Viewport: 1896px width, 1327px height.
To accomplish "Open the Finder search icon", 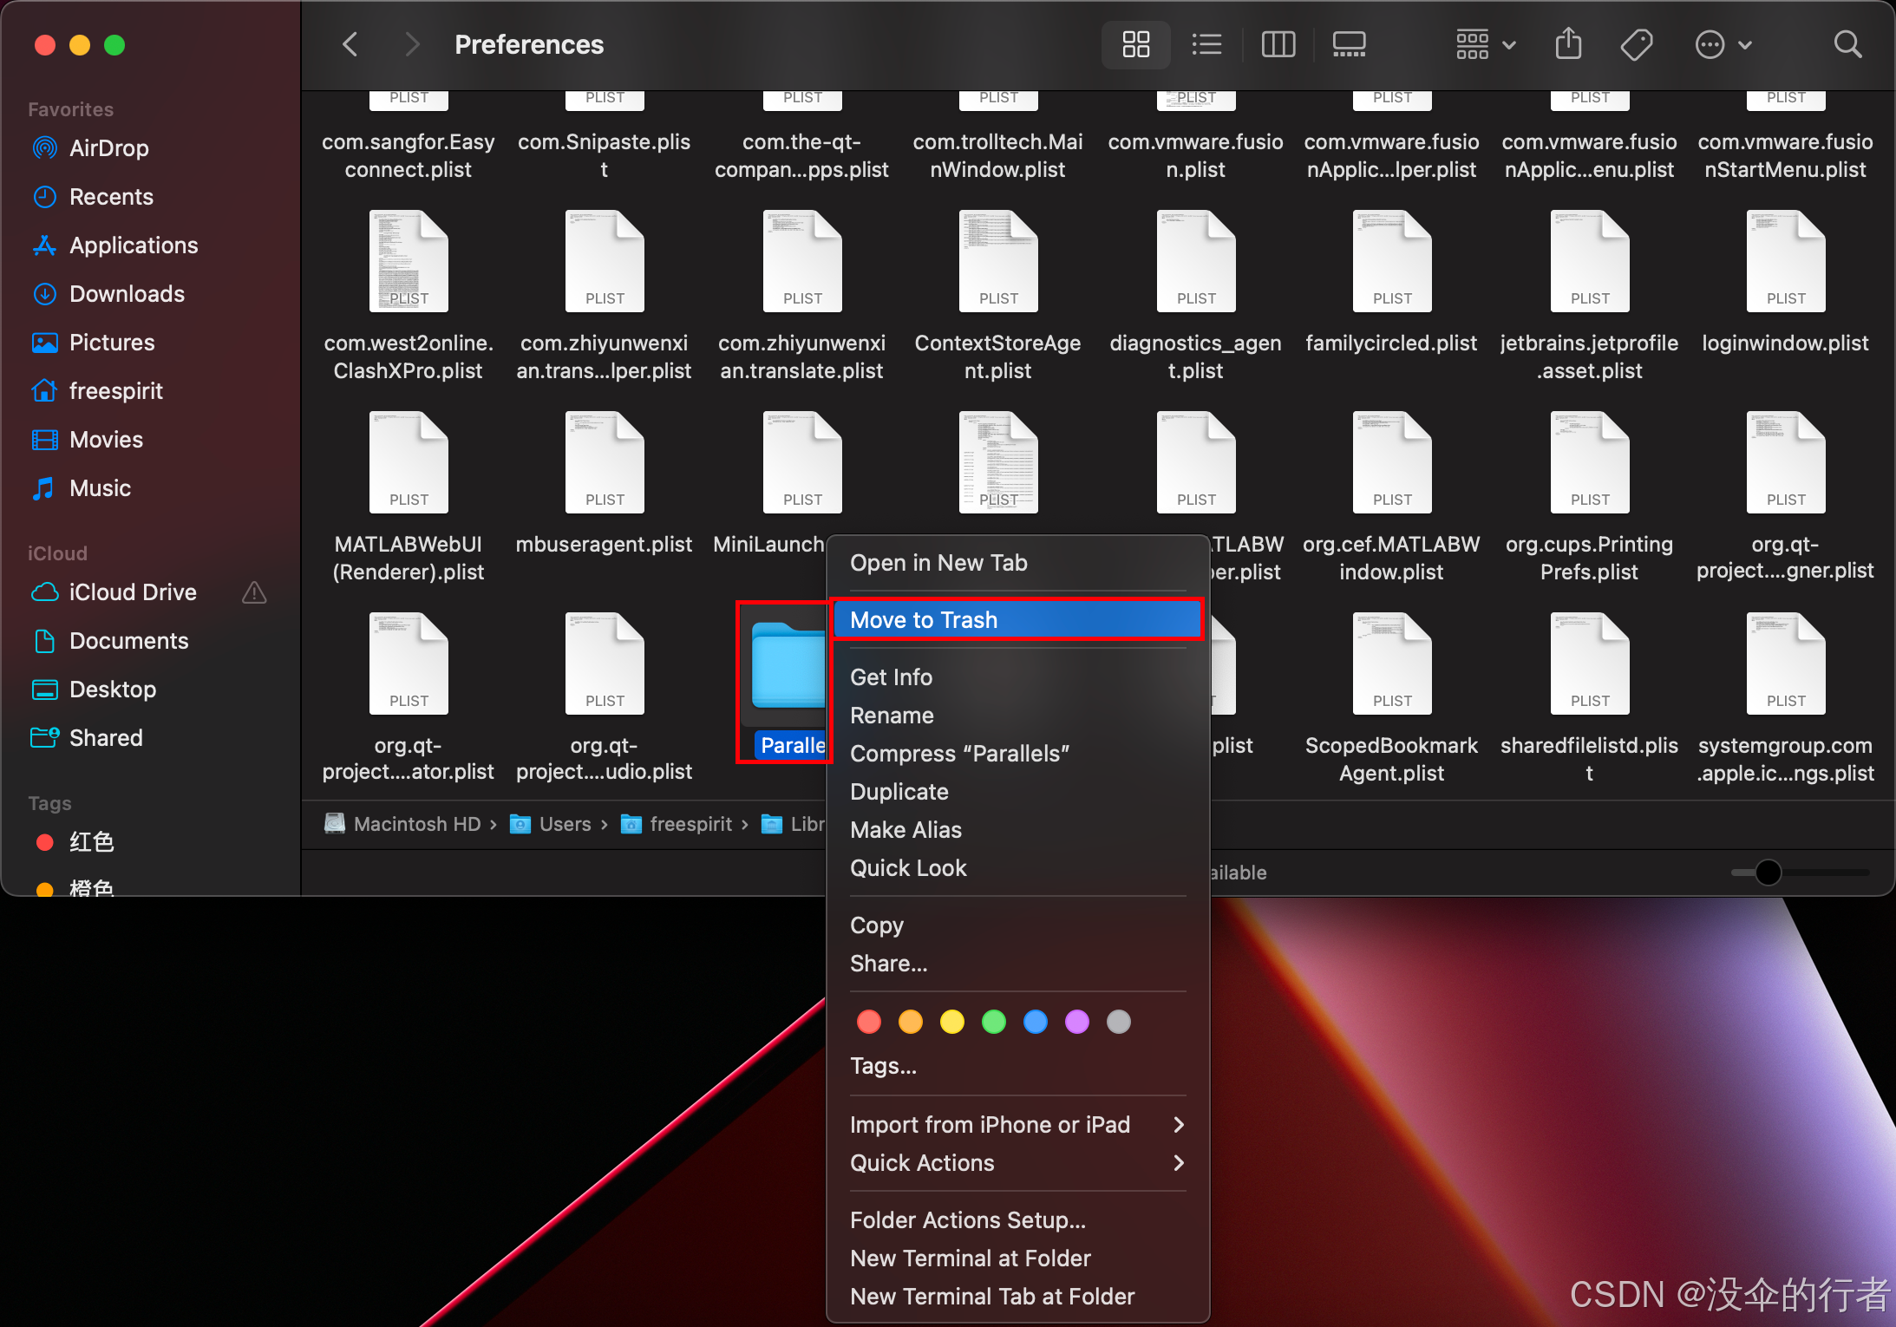I will pyautogui.click(x=1847, y=44).
